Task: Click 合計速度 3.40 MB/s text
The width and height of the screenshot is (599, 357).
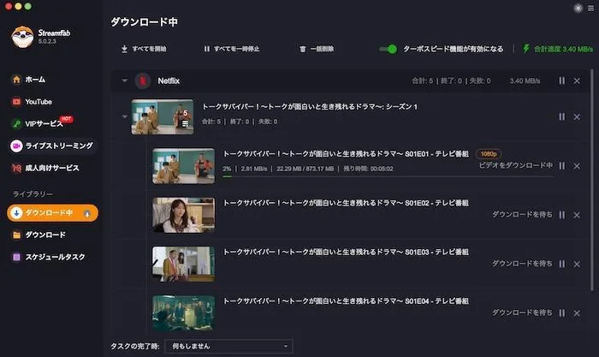Action: (x=563, y=49)
